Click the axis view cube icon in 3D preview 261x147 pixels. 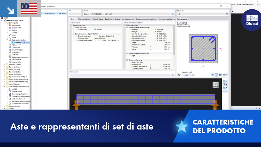click(x=216, y=85)
